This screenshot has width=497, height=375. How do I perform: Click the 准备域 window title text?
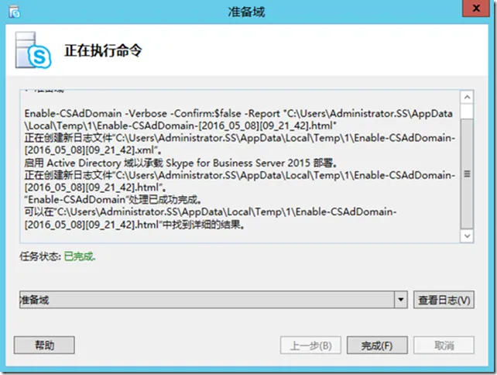pyautogui.click(x=246, y=12)
